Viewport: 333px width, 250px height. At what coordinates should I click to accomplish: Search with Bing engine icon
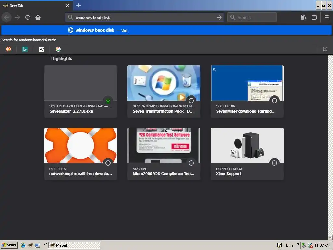25,49
